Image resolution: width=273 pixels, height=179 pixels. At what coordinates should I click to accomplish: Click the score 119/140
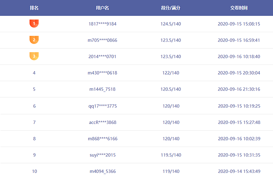coord(171,171)
